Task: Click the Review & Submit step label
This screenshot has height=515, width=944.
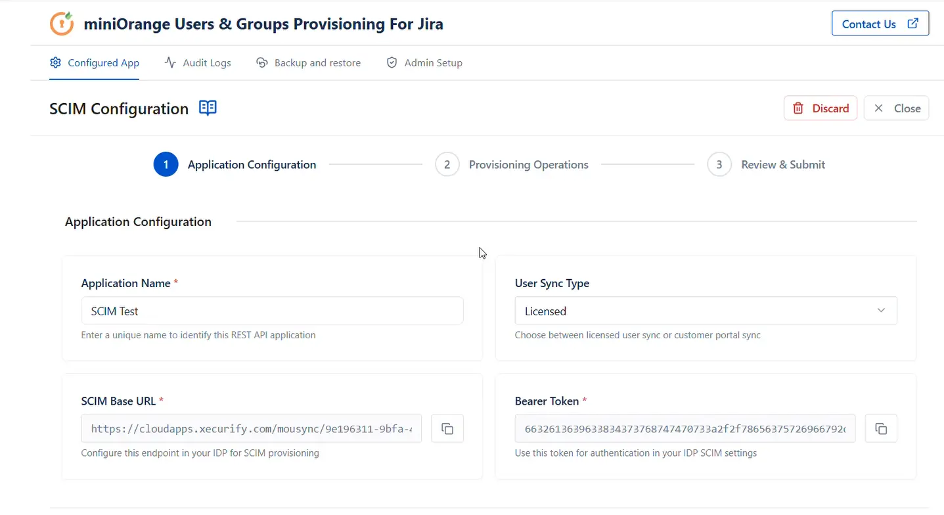Action: 783,164
